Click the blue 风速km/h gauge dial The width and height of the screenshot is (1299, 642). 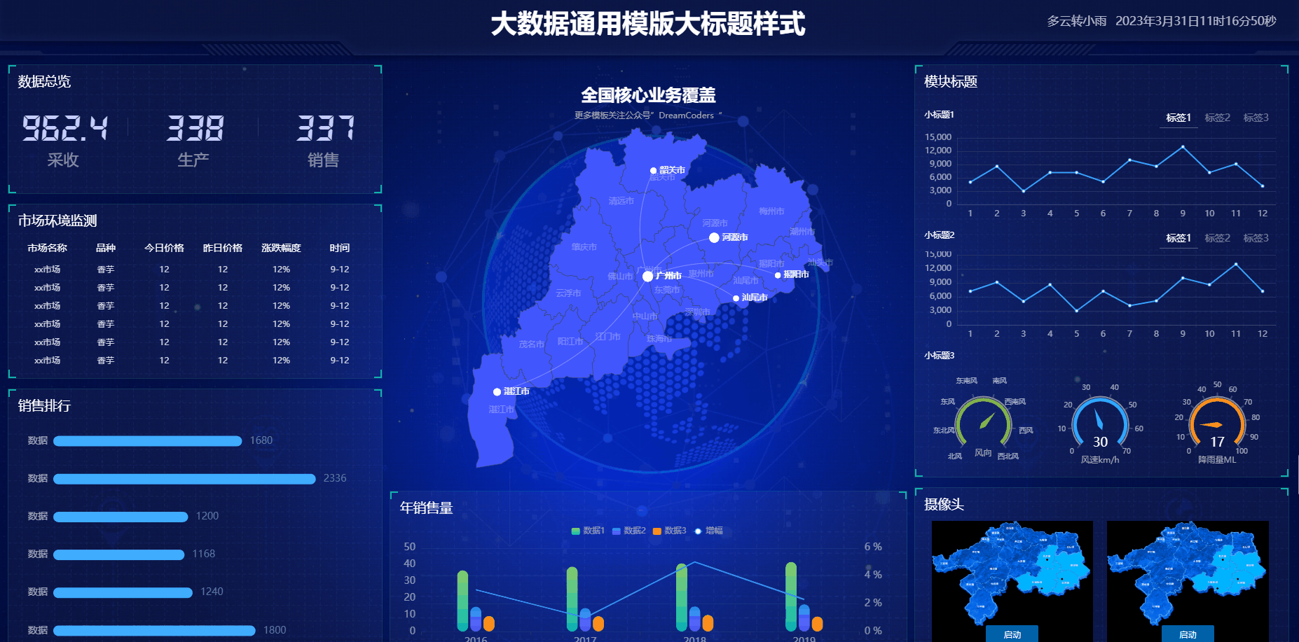point(1100,421)
